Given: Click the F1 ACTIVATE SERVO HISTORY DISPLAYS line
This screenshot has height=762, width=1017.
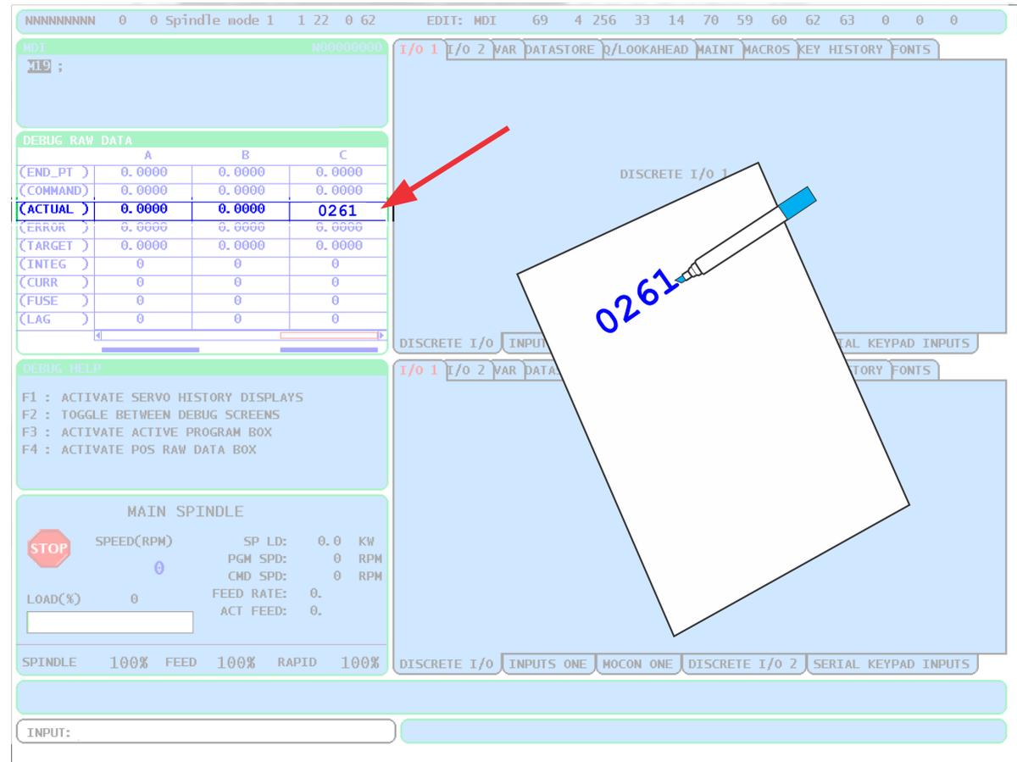Looking at the screenshot, I should (162, 398).
